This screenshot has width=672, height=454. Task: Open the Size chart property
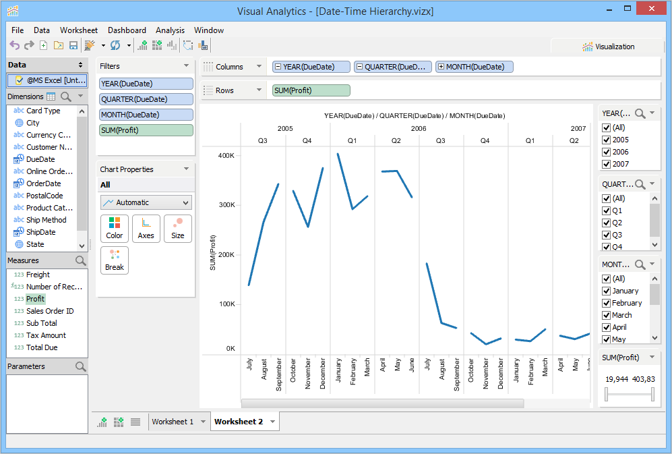pos(177,229)
